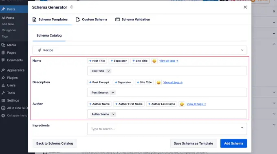Click the Comments bubble icon
Viewport: 277px width, 154px height.
click(3, 60)
